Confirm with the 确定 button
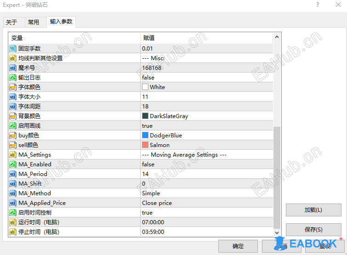Screen dimensions: 347x255 [238, 246]
